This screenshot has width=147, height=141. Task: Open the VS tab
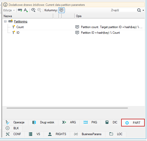(34, 134)
